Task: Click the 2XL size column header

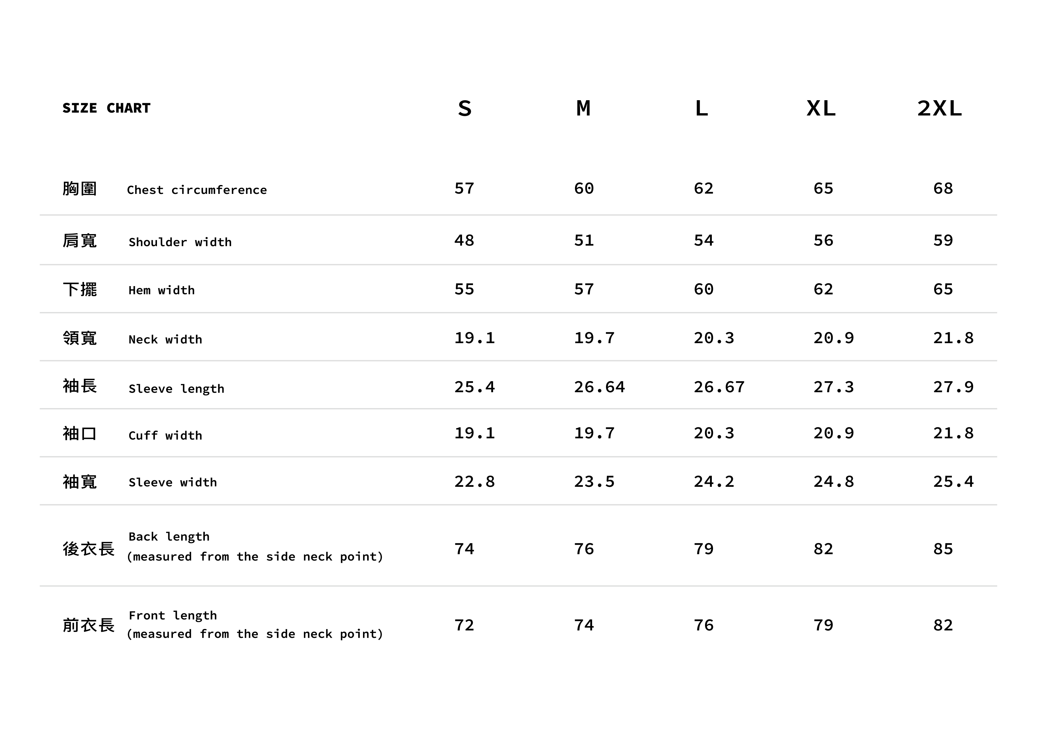Action: click(x=939, y=109)
